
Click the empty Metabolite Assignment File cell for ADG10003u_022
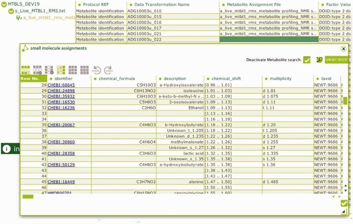click(x=268, y=39)
